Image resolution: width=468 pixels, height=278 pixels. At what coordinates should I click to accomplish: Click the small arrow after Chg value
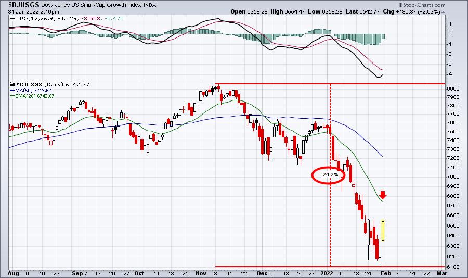click(x=443, y=12)
